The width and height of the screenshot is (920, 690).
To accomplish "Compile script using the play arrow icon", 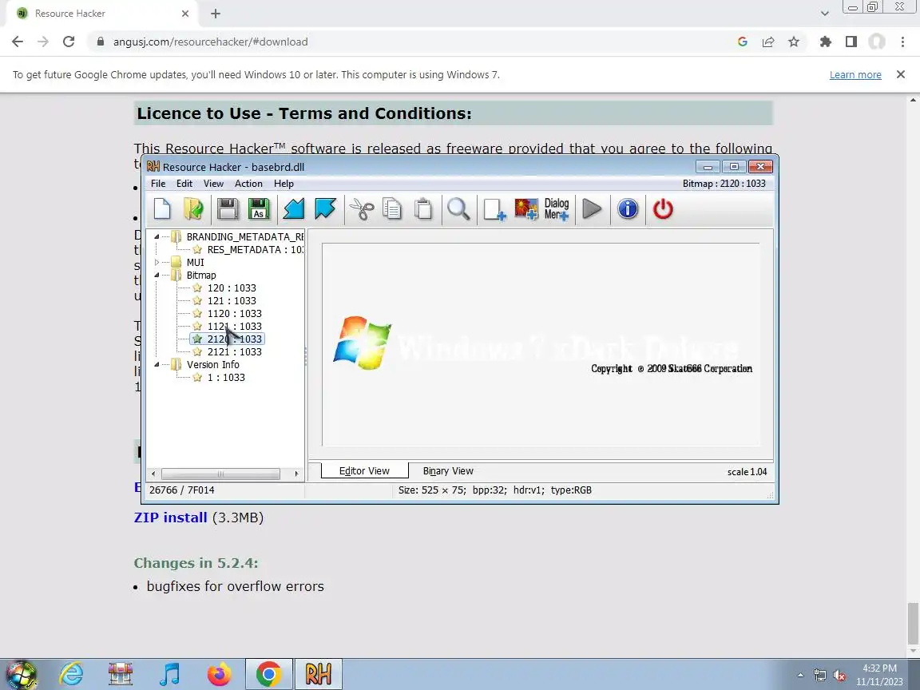I will tap(592, 209).
